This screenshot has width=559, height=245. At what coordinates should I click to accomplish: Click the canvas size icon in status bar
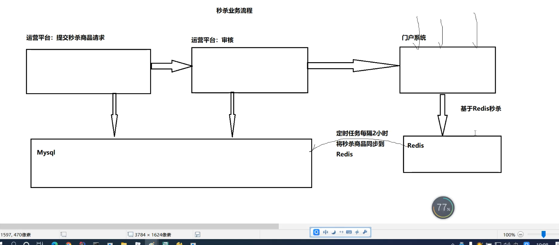[x=130, y=234]
